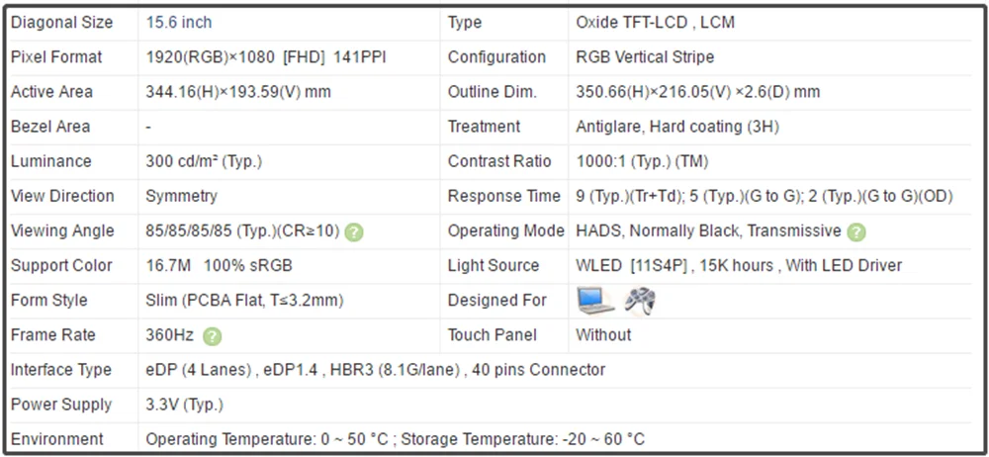This screenshot has height=457, width=989.
Task: Select the eDP1.4 HBR3 interface description text
Action: coord(375,370)
